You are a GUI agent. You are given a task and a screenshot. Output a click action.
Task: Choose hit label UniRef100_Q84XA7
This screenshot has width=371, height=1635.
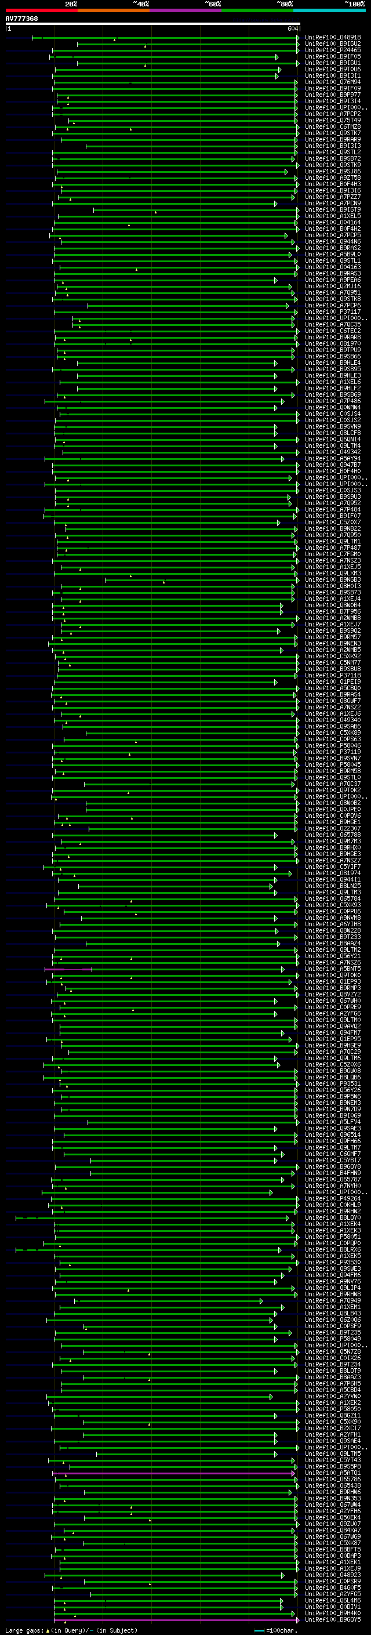[333, 1530]
